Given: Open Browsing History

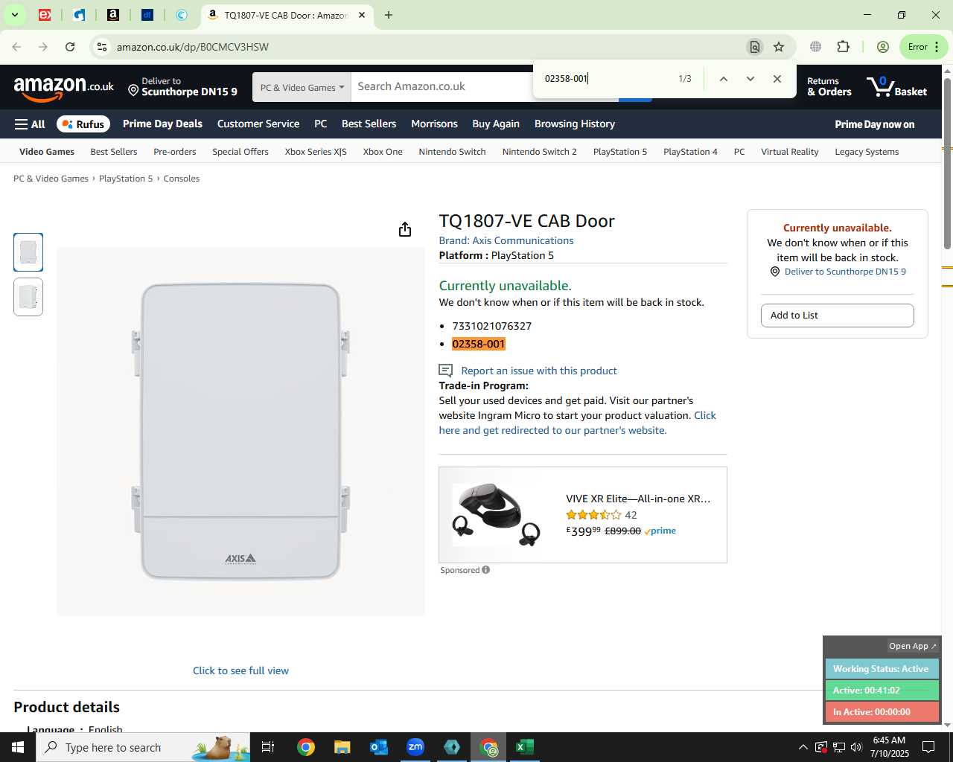Looking at the screenshot, I should tap(575, 124).
